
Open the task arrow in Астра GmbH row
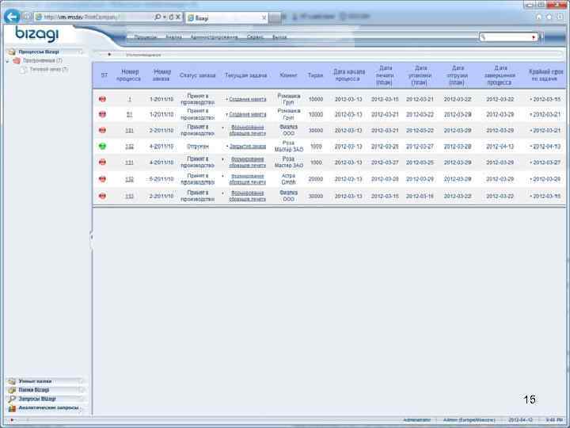click(x=222, y=176)
